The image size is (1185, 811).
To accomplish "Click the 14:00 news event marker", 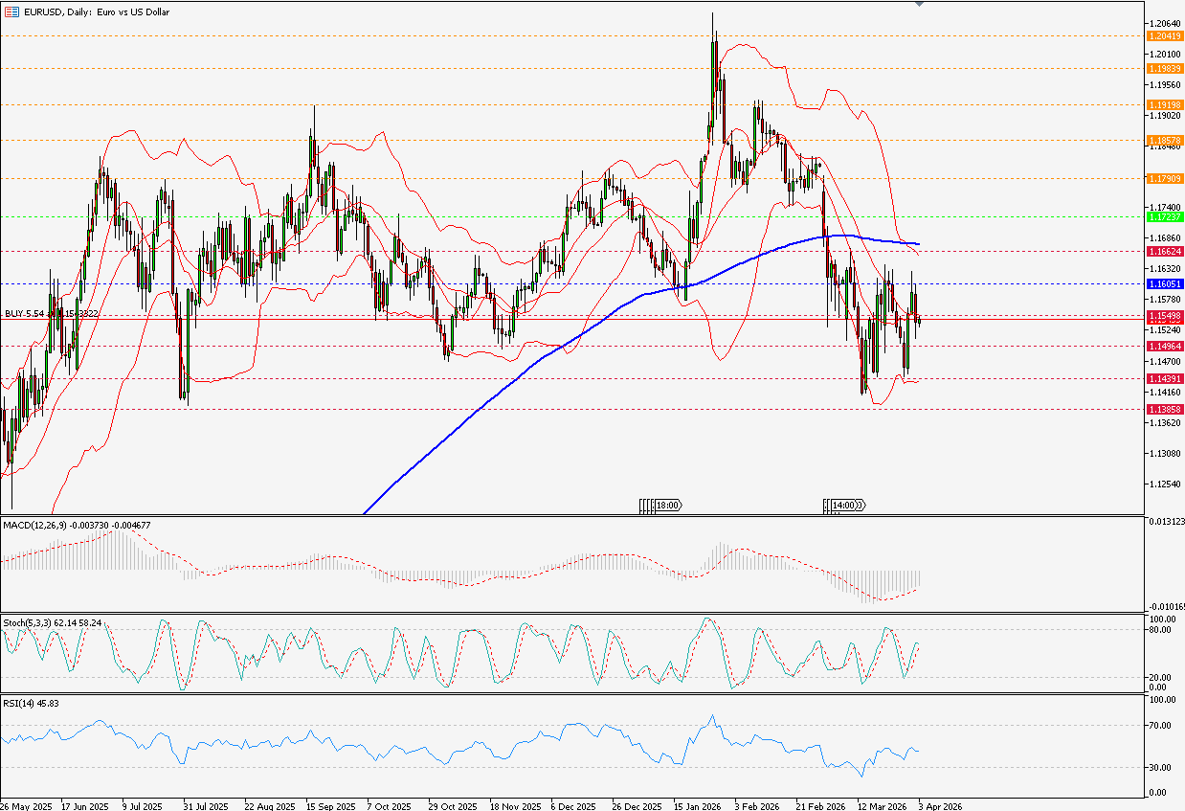I will 846,505.
